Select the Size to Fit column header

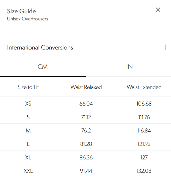click(x=28, y=87)
